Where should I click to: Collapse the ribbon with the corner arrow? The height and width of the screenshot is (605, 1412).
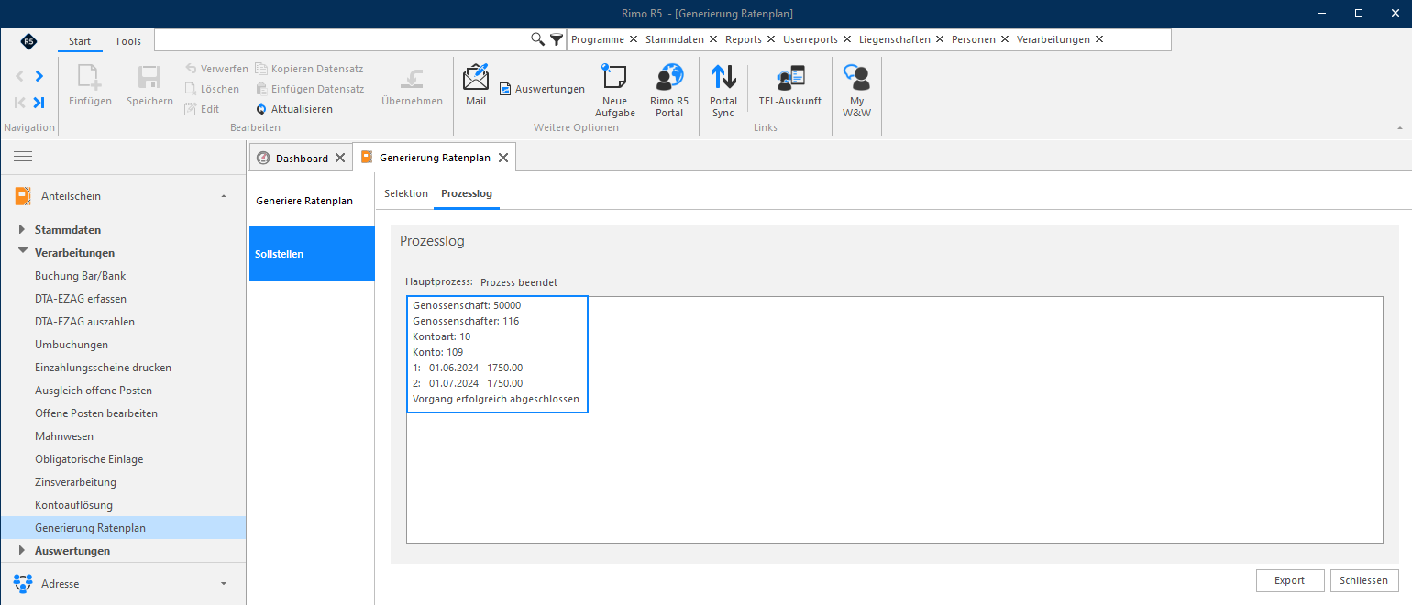point(1399,127)
